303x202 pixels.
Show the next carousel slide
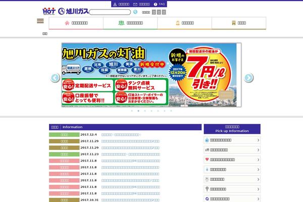click(248, 78)
